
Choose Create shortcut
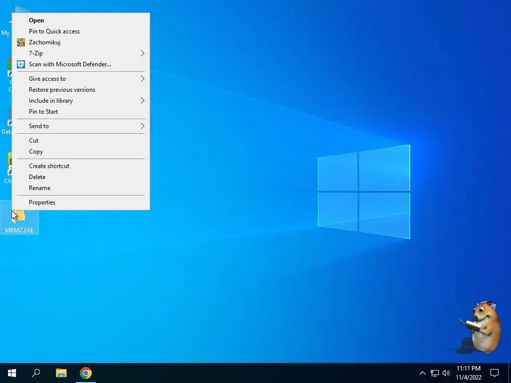click(x=81, y=166)
